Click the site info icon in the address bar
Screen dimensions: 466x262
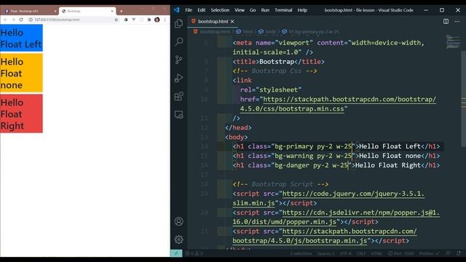[31, 20]
